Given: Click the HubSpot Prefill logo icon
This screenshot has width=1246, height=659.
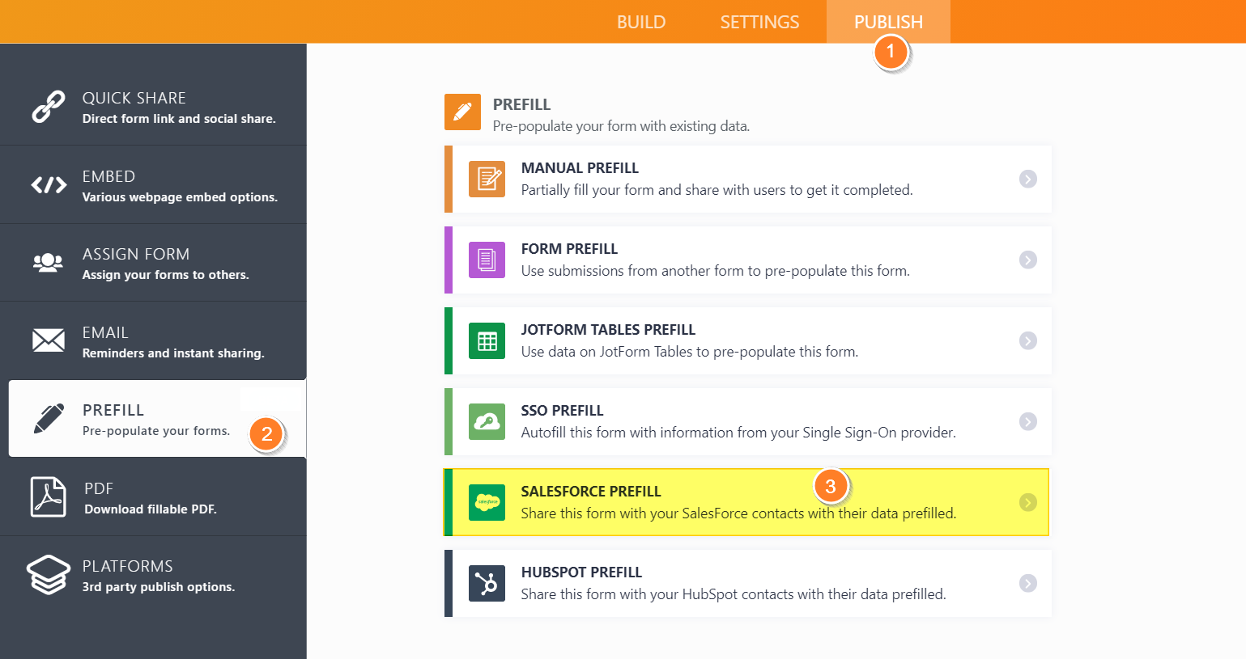Looking at the screenshot, I should coord(487,583).
